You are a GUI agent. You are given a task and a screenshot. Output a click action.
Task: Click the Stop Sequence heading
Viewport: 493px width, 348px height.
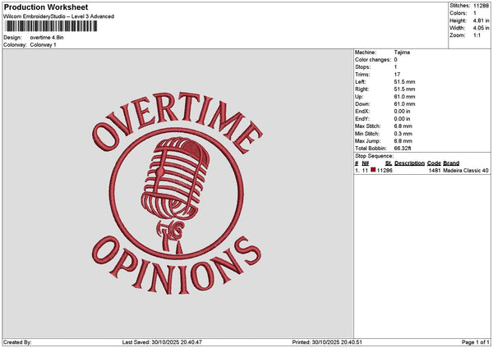tap(374, 156)
